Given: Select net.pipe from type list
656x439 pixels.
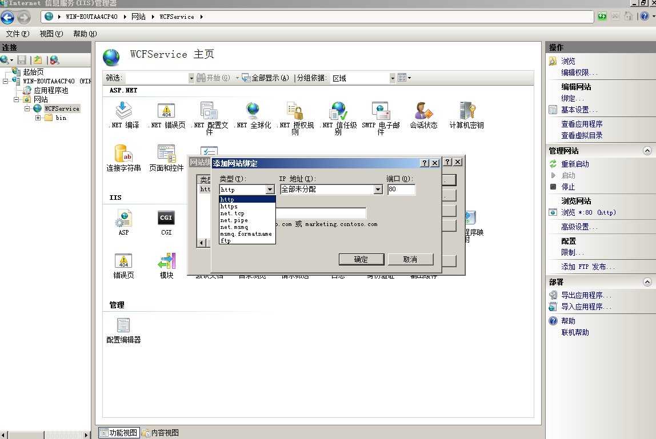Looking at the screenshot, I should (247, 220).
